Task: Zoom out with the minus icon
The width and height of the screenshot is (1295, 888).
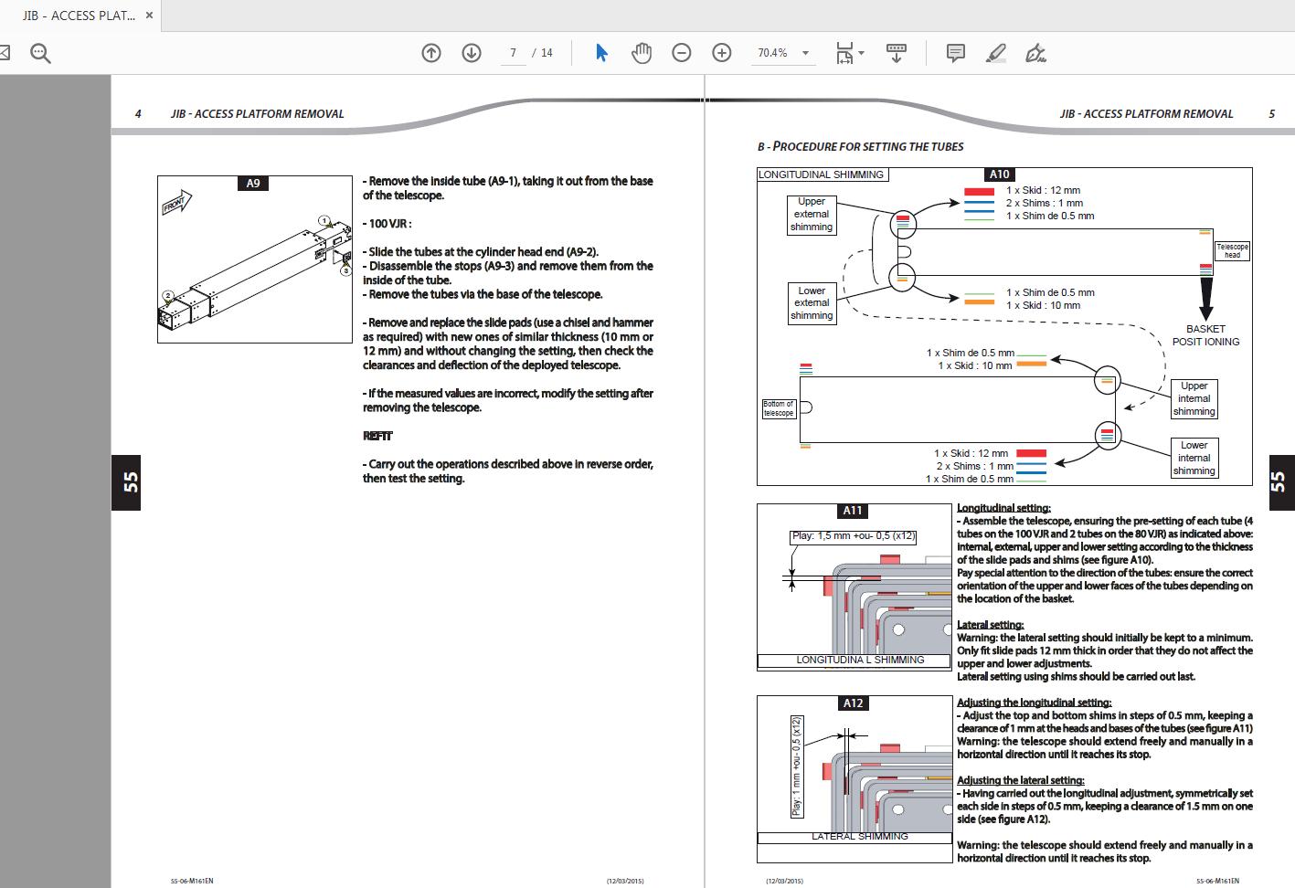Action: (682, 53)
